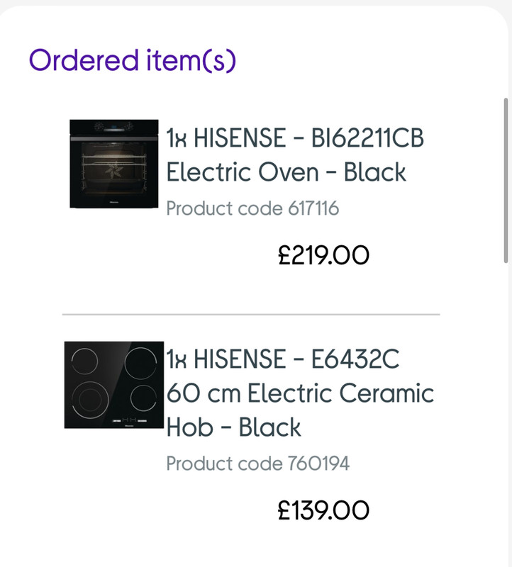Viewport: 512px width, 567px height.
Task: Click the vertical scrollbar thumb
Action: (x=506, y=180)
